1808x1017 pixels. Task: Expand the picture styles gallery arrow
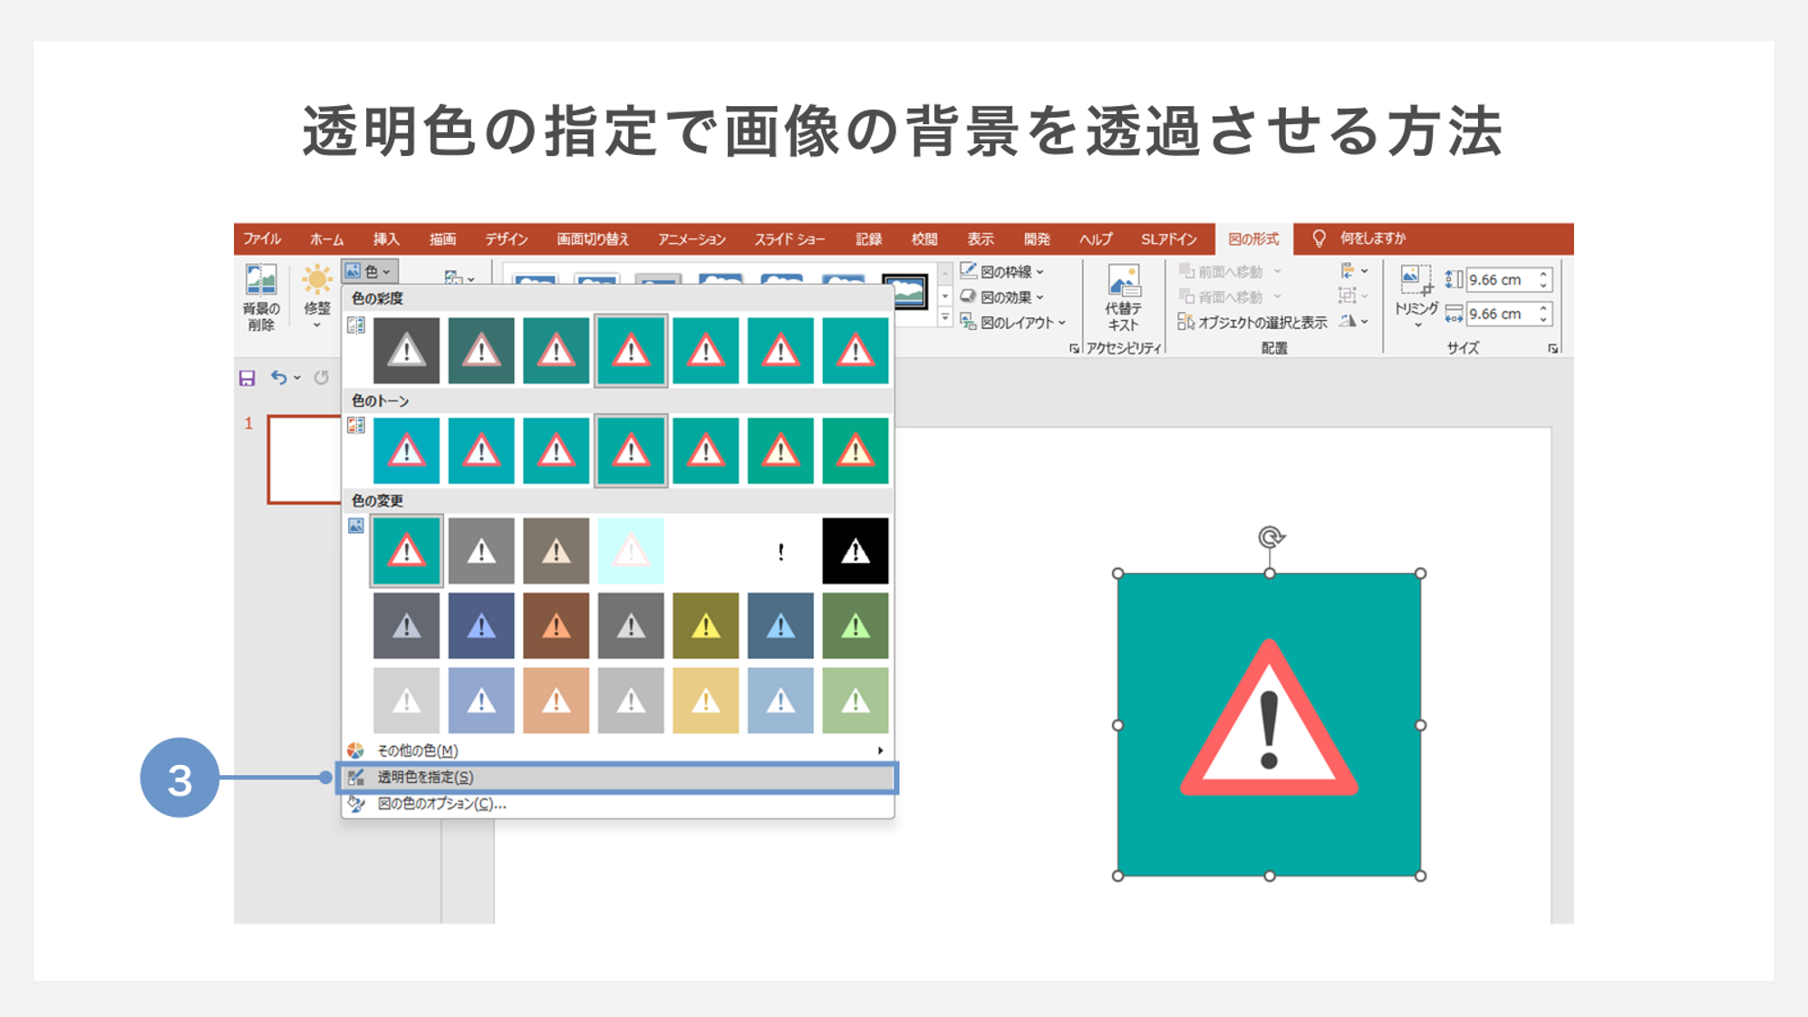coord(944,319)
